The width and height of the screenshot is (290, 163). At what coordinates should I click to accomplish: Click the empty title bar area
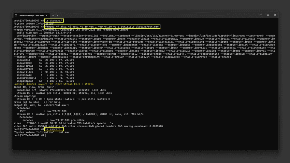coord(156,15)
